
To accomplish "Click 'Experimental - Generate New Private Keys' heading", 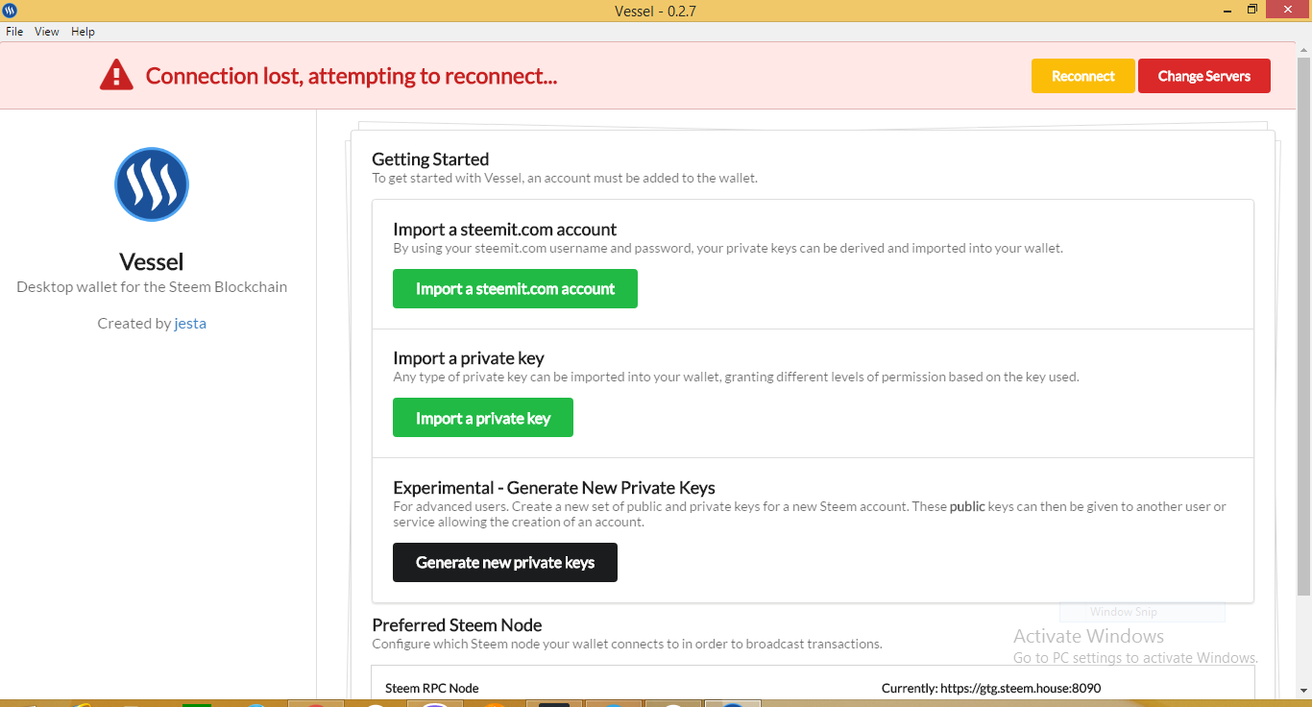I will (x=554, y=487).
